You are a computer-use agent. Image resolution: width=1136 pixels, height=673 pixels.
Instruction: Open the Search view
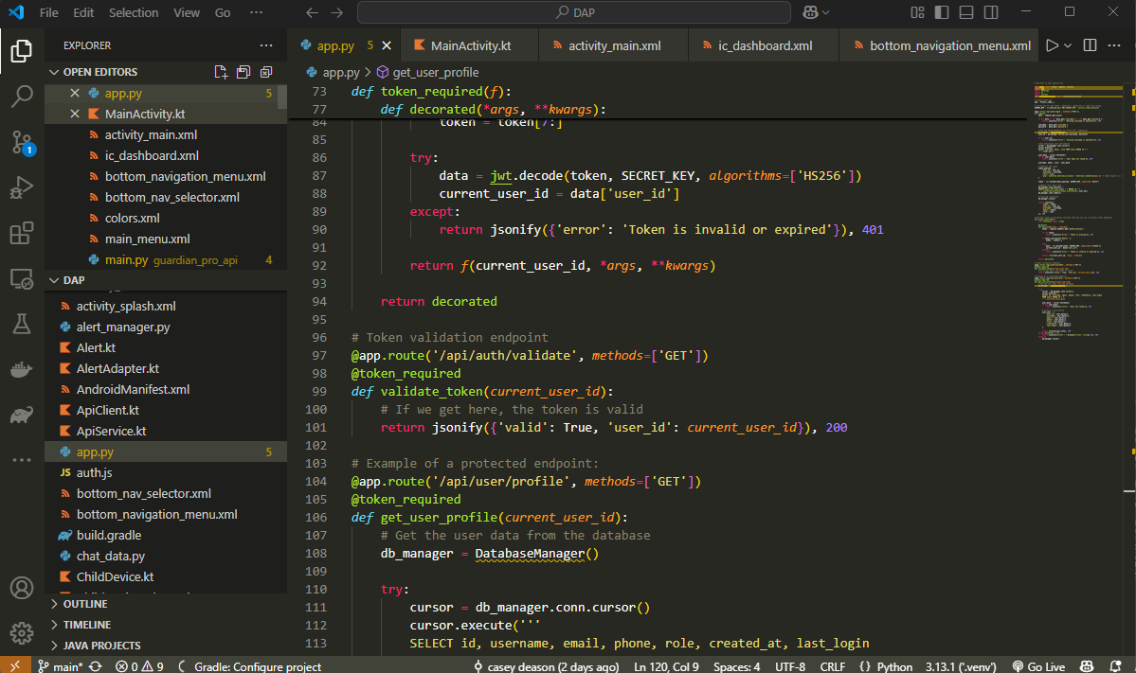pyautogui.click(x=21, y=97)
